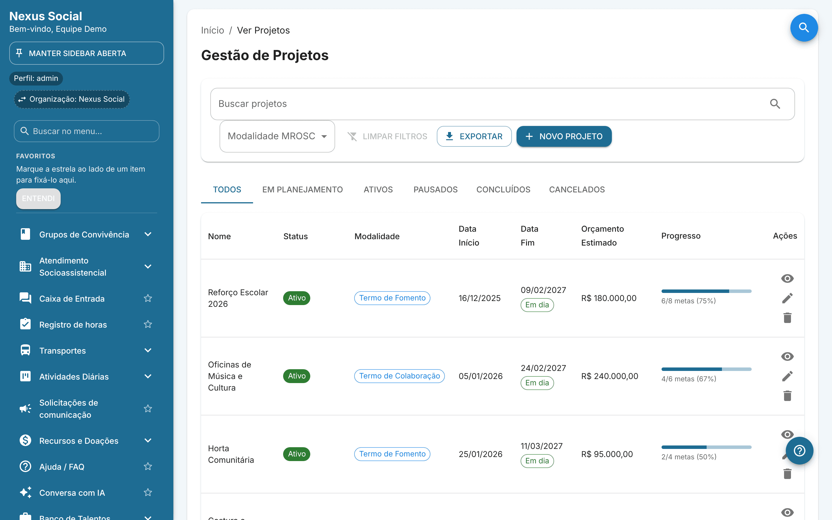Open the help question-mark floating button
Viewport: 832px width, 520px height.
[x=799, y=451]
